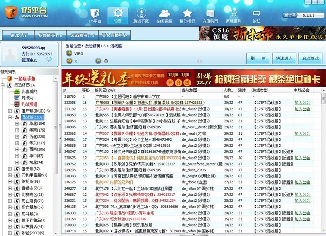This screenshot has width=326, height=236.
Task: Collapse the 反恐精英1.6 tree node
Action: tap(3, 85)
